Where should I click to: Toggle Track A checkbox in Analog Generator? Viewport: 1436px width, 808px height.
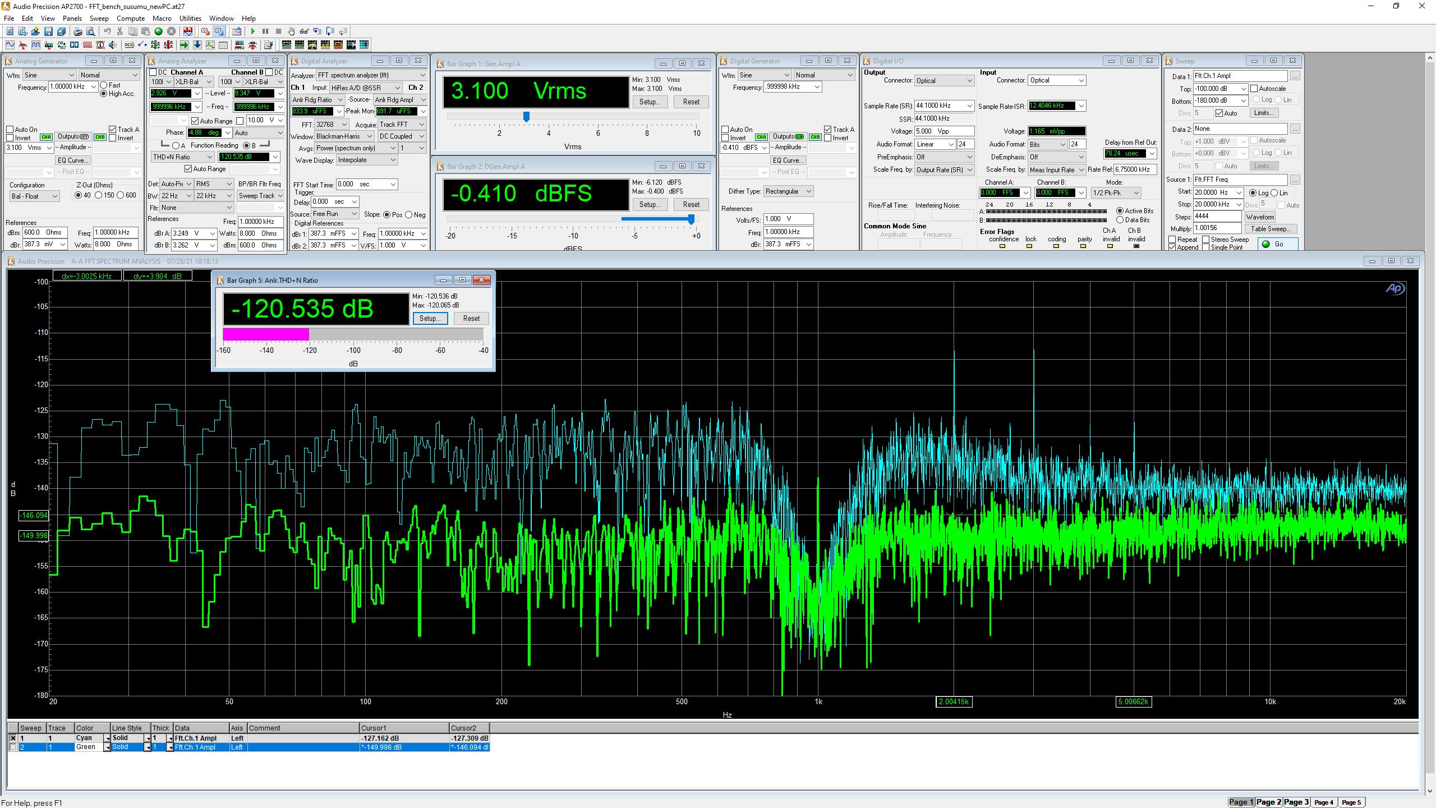[x=113, y=130]
